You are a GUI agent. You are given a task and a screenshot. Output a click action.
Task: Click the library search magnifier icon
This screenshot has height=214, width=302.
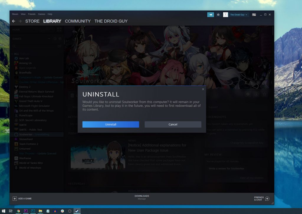tap(14, 46)
